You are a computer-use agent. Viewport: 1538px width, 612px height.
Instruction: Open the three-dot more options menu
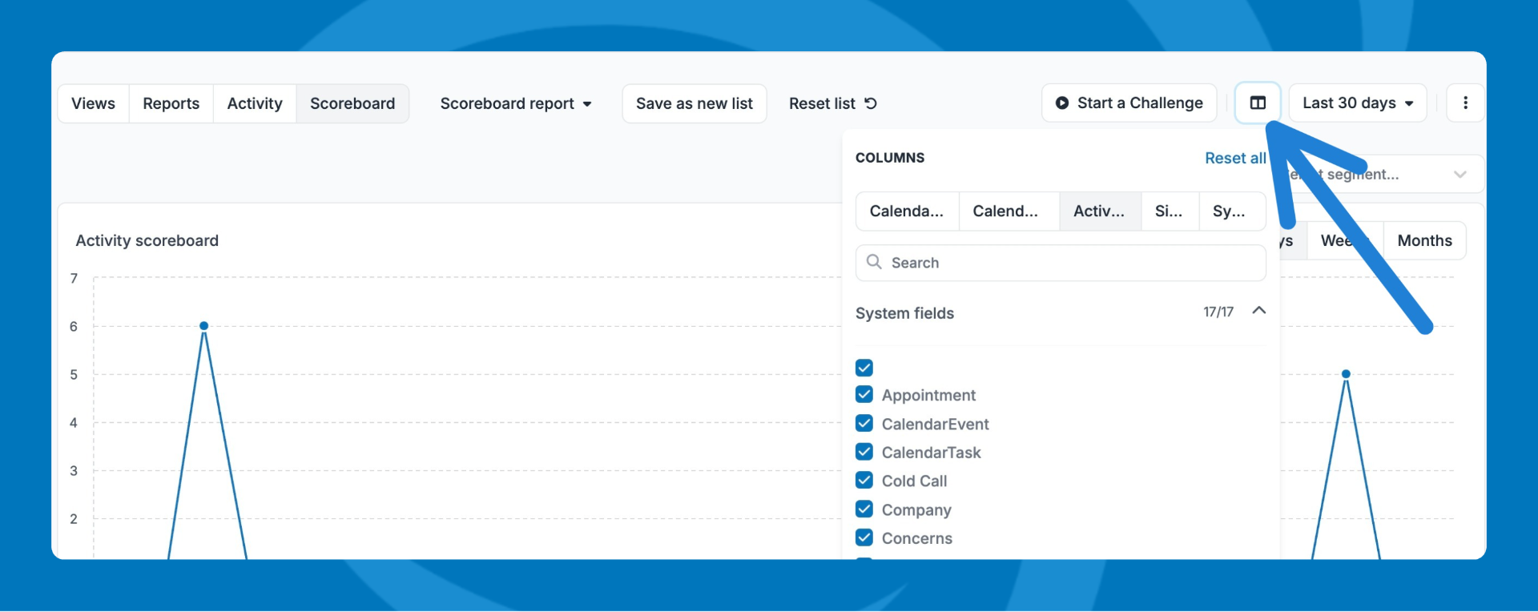[1465, 103]
